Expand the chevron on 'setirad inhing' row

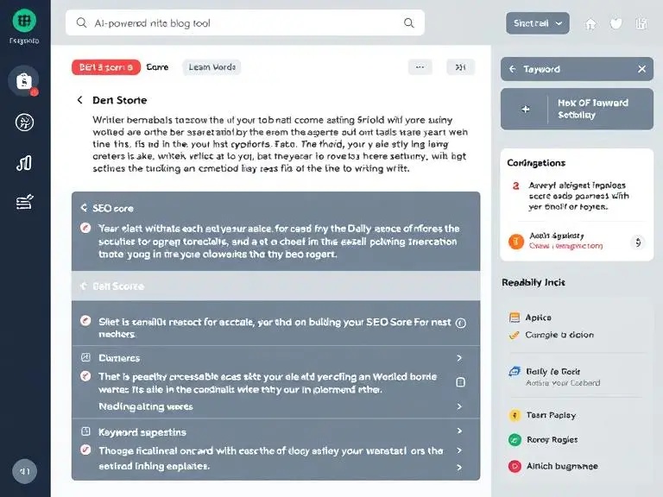coord(459,468)
